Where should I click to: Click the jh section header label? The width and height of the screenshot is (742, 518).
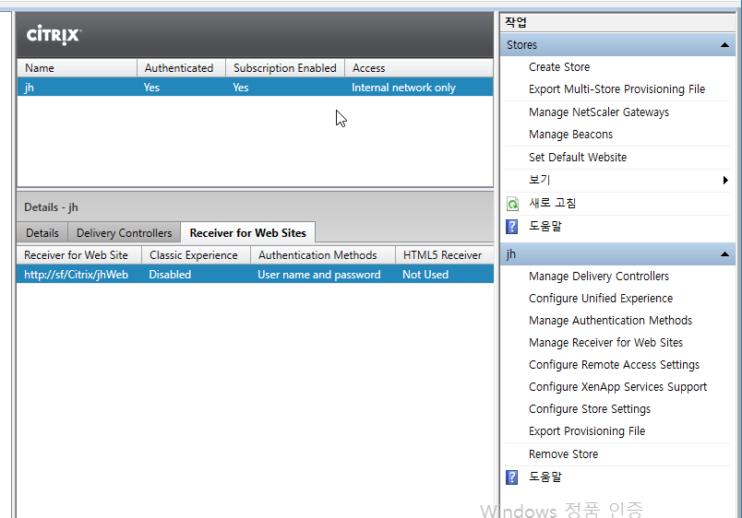tap(511, 254)
